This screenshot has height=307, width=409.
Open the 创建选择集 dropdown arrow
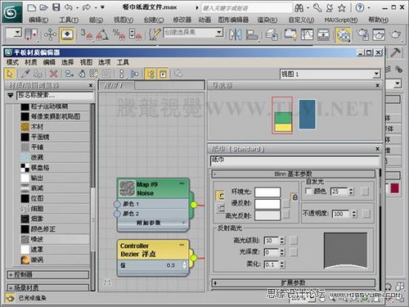coord(219,33)
